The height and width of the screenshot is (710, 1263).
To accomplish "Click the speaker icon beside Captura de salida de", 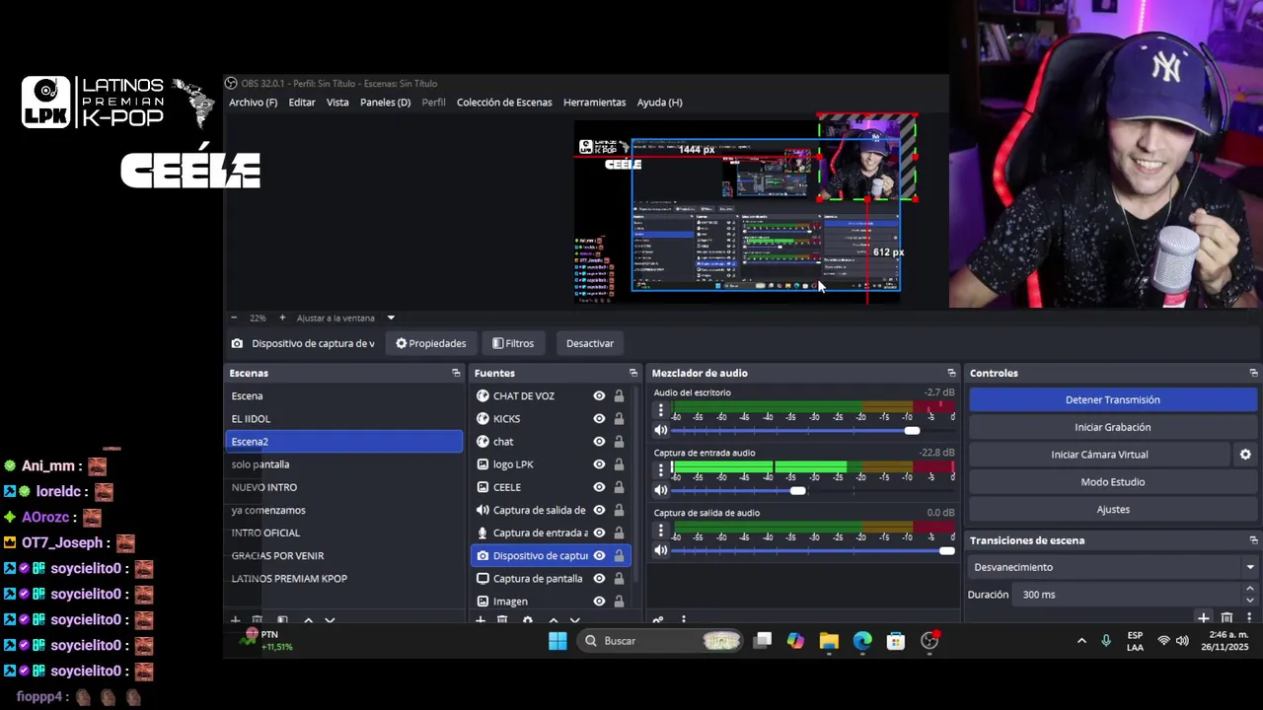I will pos(483,510).
